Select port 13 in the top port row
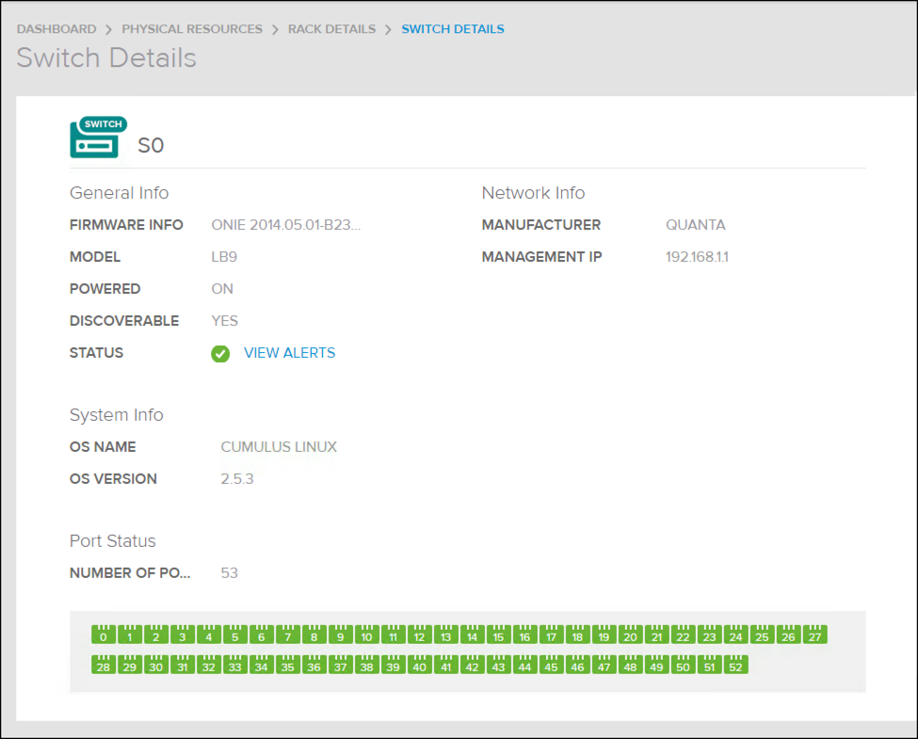This screenshot has height=739, width=918. (445, 635)
